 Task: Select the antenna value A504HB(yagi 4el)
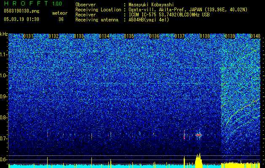[x=149, y=20]
